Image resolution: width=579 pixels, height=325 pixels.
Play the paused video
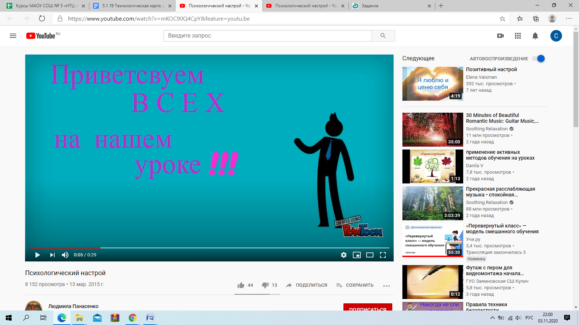pos(38,255)
